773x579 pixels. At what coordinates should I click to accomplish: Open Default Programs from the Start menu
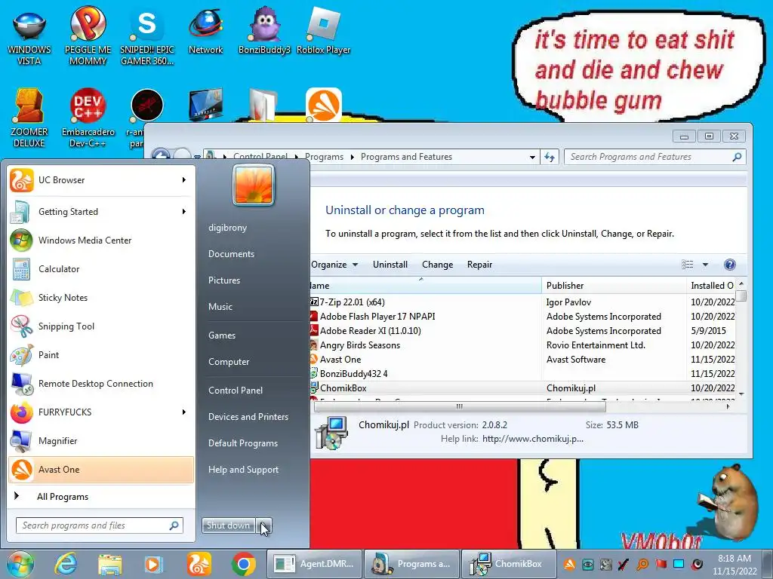243,443
